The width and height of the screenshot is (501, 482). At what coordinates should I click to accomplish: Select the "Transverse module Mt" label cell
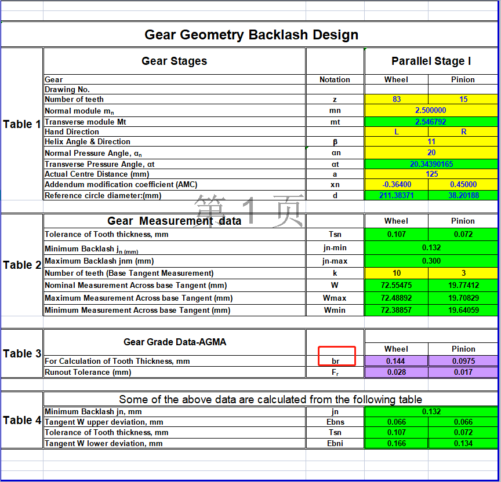click(175, 122)
